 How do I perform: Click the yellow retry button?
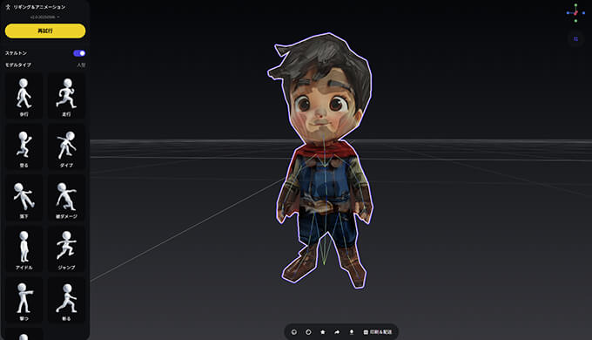point(45,31)
